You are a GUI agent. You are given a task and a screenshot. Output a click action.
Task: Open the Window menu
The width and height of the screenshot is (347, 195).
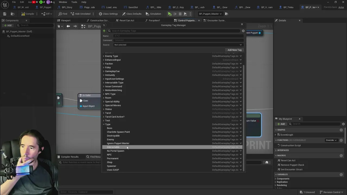pyautogui.click(x=63, y=2)
